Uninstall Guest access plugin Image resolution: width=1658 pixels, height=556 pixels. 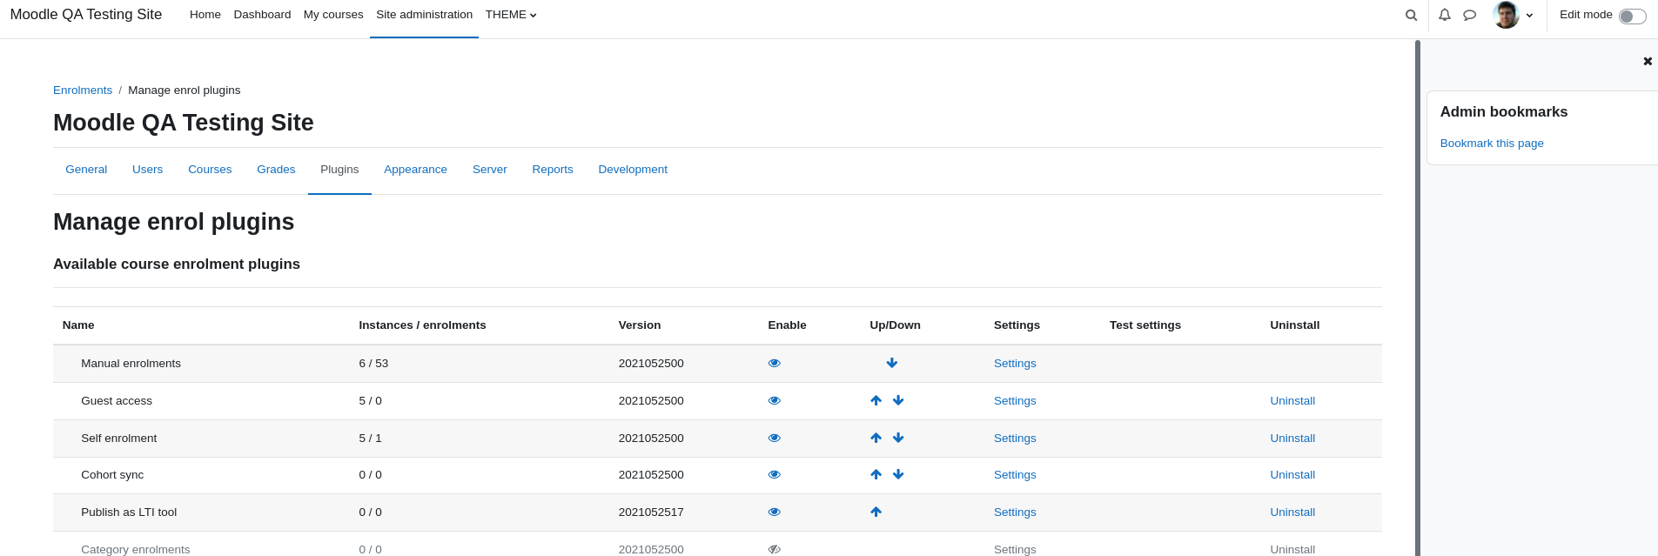point(1292,401)
